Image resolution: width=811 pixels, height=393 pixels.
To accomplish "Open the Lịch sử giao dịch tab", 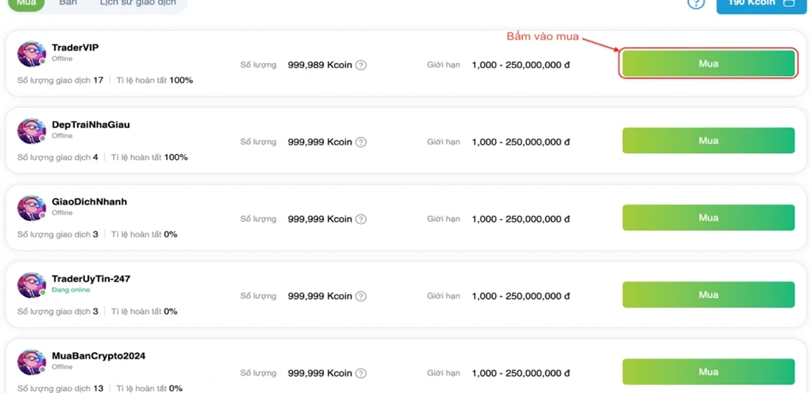I will [138, 3].
